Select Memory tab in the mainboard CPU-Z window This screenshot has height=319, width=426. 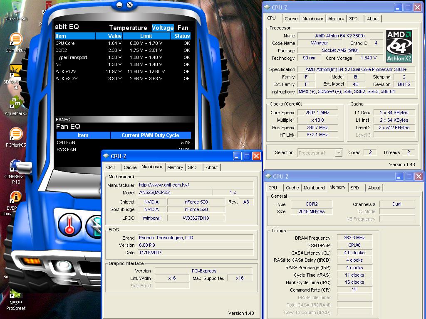[175, 167]
